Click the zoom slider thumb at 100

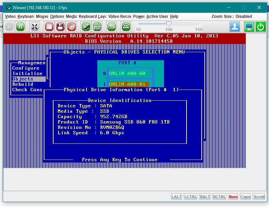pyautogui.click(x=169, y=24)
